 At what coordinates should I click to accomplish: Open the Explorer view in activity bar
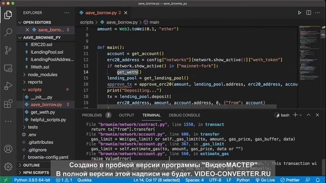(8, 15)
